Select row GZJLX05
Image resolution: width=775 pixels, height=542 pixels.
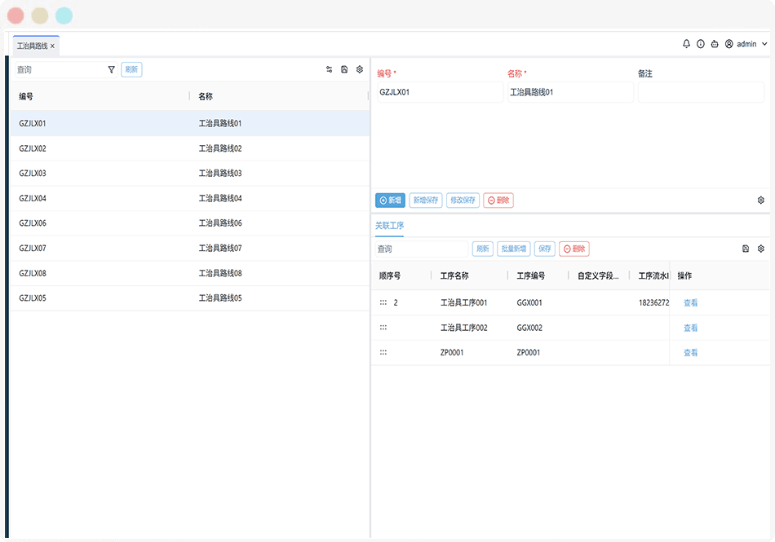(190, 298)
